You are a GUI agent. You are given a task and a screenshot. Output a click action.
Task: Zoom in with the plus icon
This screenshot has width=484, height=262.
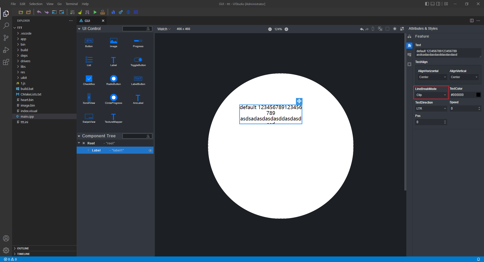286,29
